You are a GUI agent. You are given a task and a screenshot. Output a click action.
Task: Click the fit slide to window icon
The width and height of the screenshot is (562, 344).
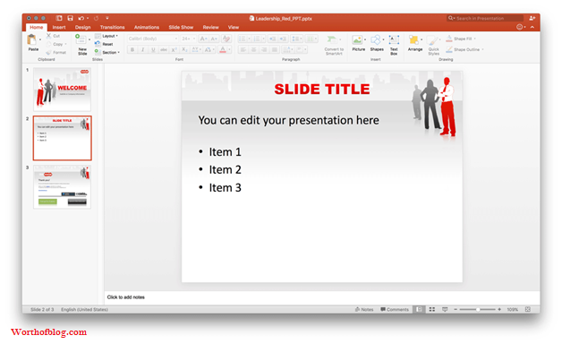tap(528, 309)
